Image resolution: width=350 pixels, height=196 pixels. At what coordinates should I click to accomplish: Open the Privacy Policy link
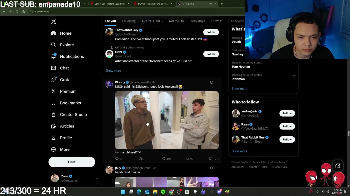259,162
